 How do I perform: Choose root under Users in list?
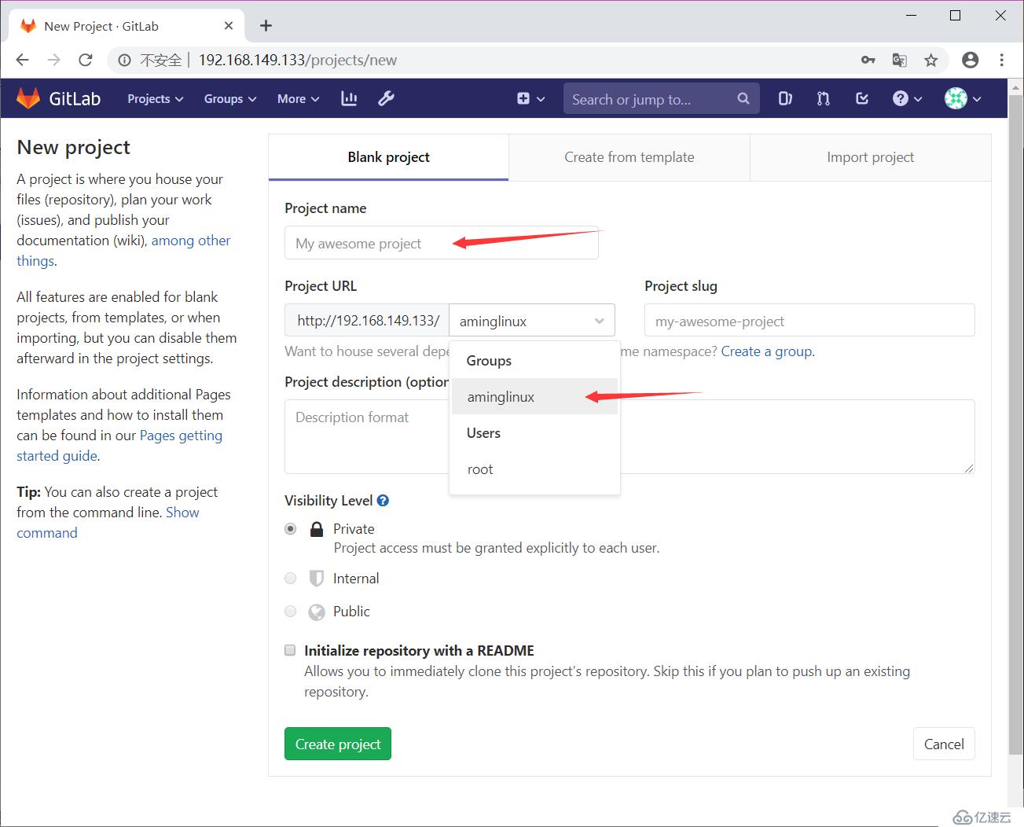click(534, 469)
